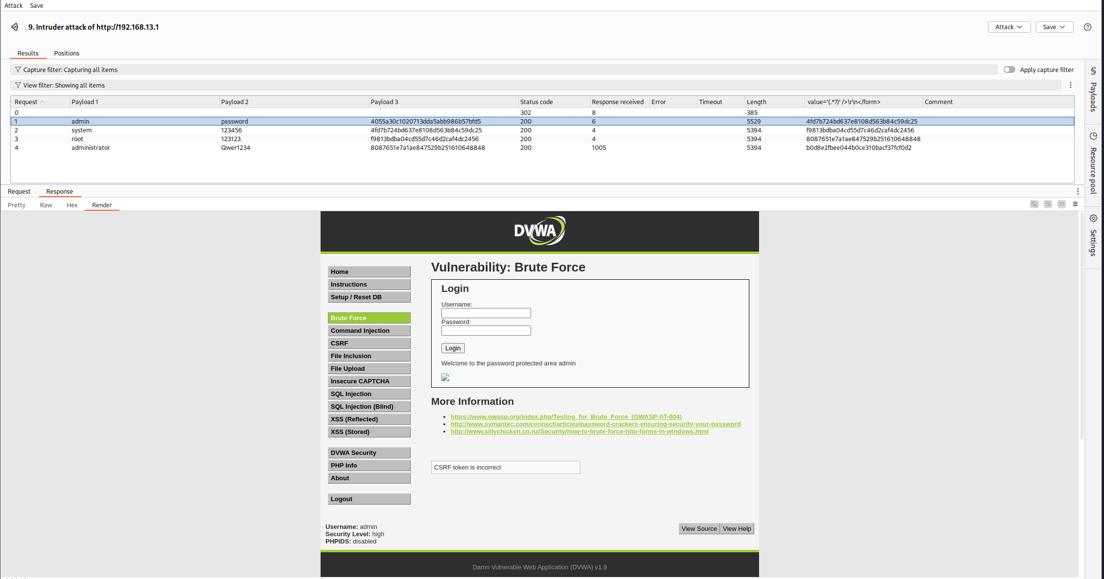Open the help question mark icon
Viewport: 1104px width, 579px height.
coord(1087,27)
